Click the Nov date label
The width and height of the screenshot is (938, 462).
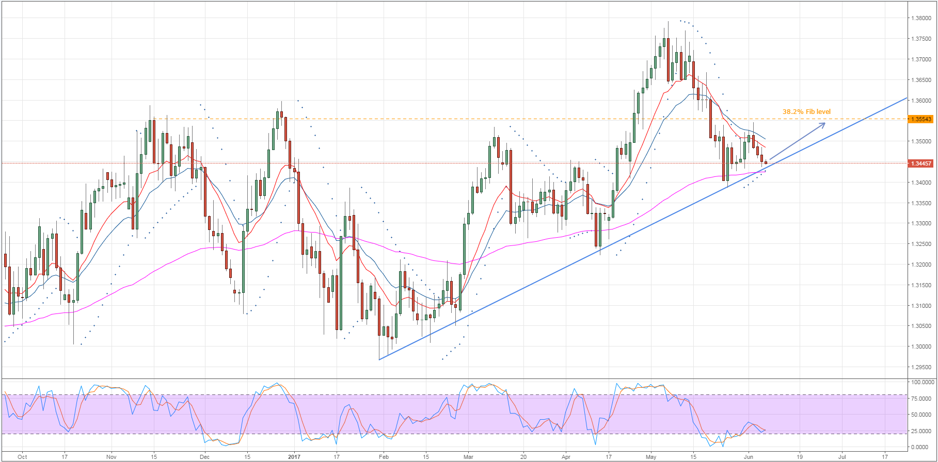coord(112,457)
